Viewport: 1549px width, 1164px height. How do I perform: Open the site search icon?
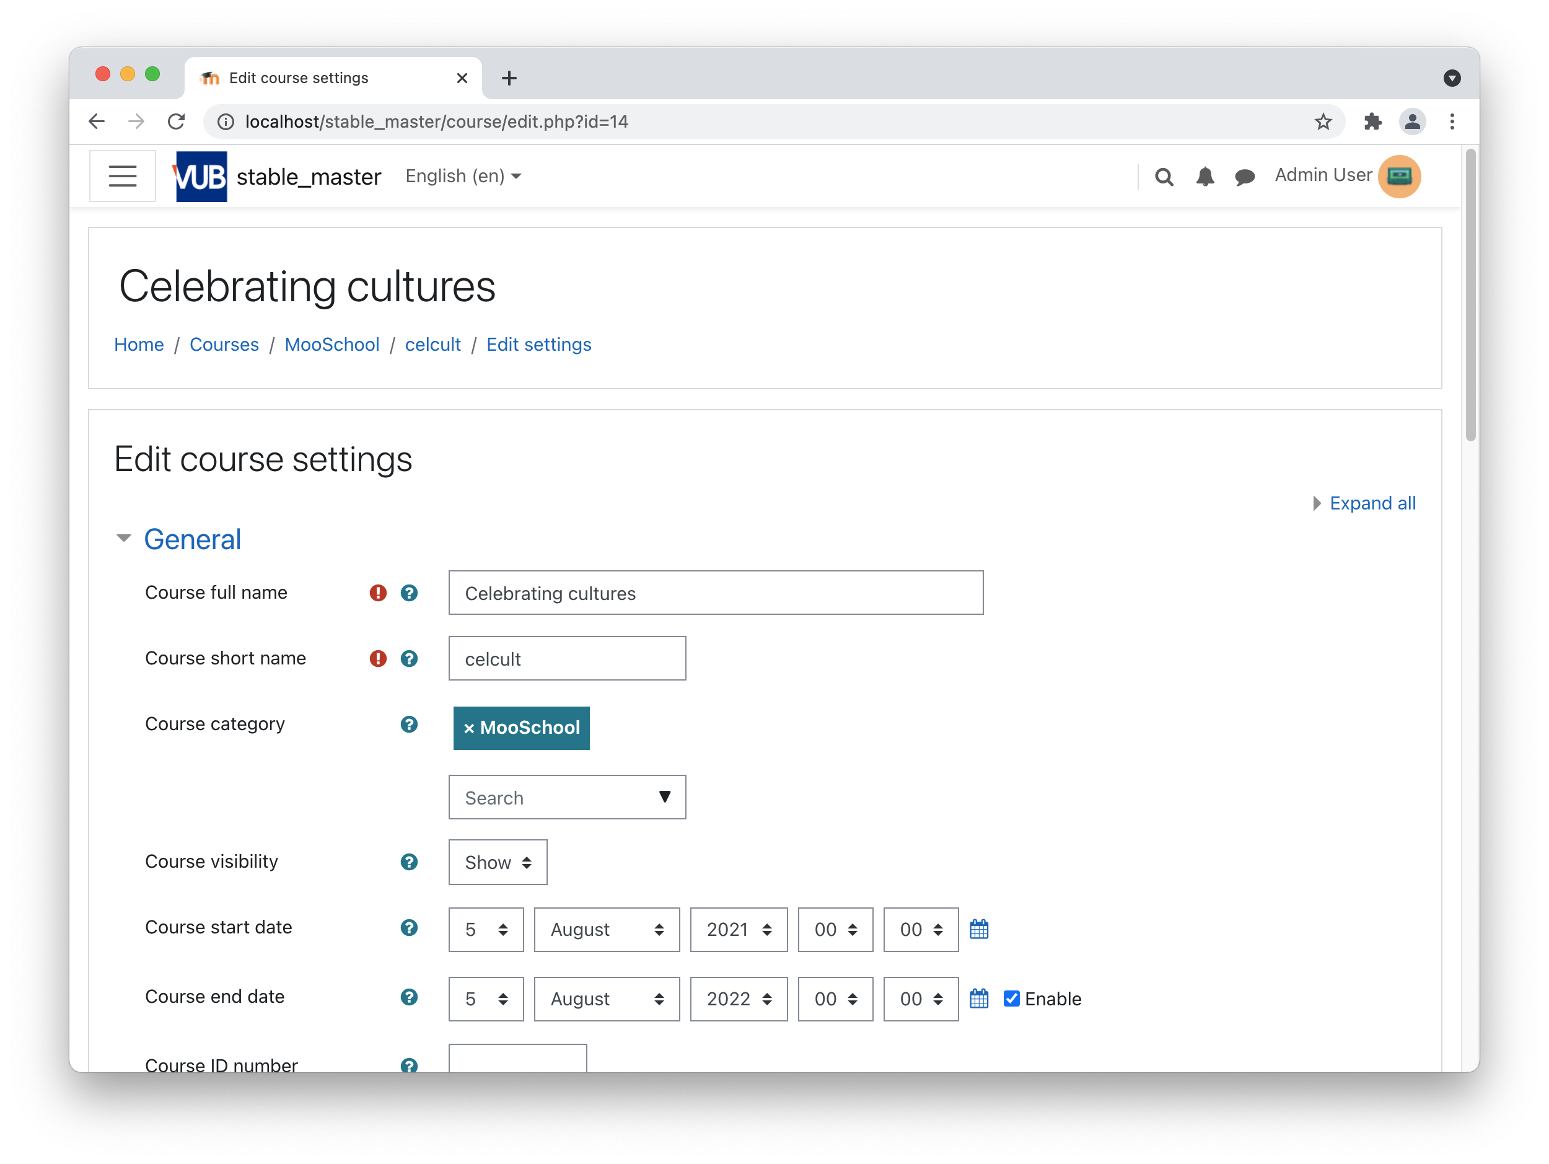pos(1164,177)
